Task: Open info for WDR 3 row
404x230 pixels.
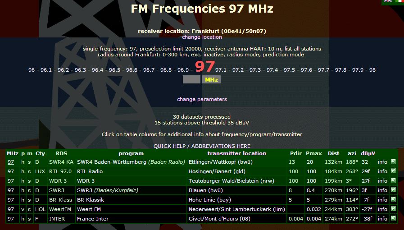Action: [383, 181]
